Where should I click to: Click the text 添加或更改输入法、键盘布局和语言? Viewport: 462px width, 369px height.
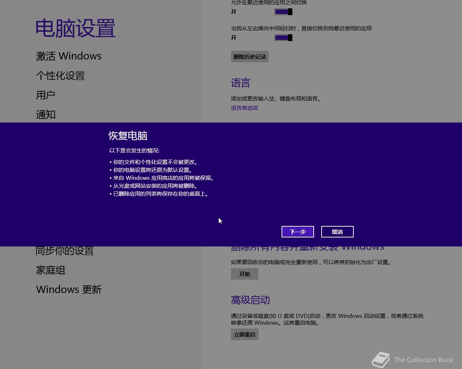(x=276, y=98)
